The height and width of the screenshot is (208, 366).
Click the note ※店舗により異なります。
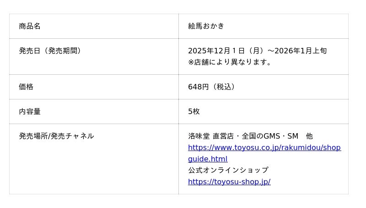pyautogui.click(x=231, y=62)
